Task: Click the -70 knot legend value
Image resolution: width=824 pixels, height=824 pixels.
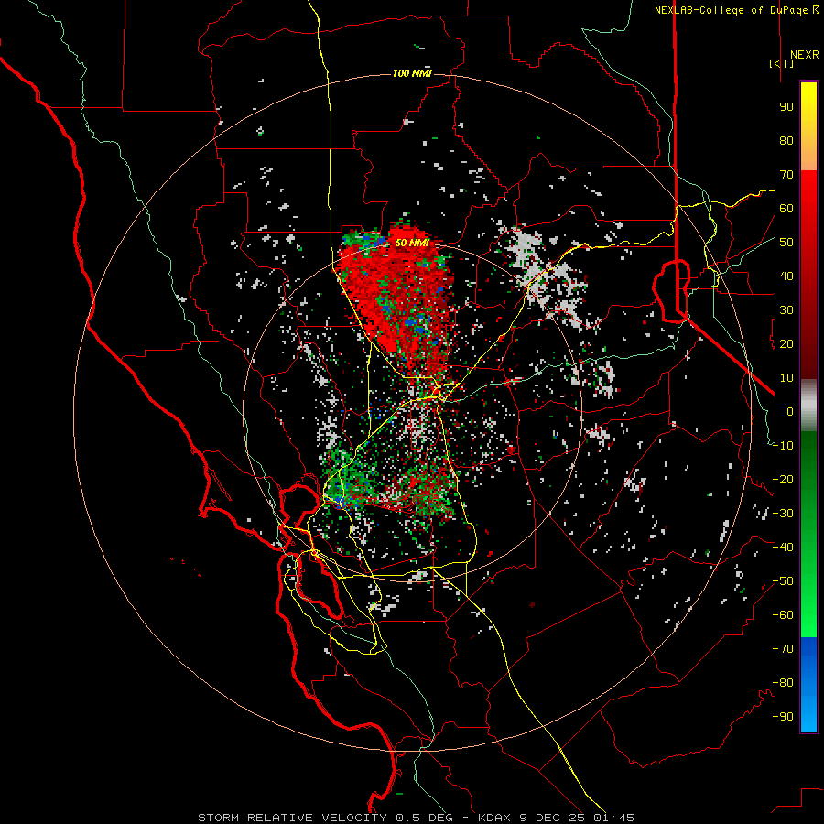Action: [x=783, y=649]
